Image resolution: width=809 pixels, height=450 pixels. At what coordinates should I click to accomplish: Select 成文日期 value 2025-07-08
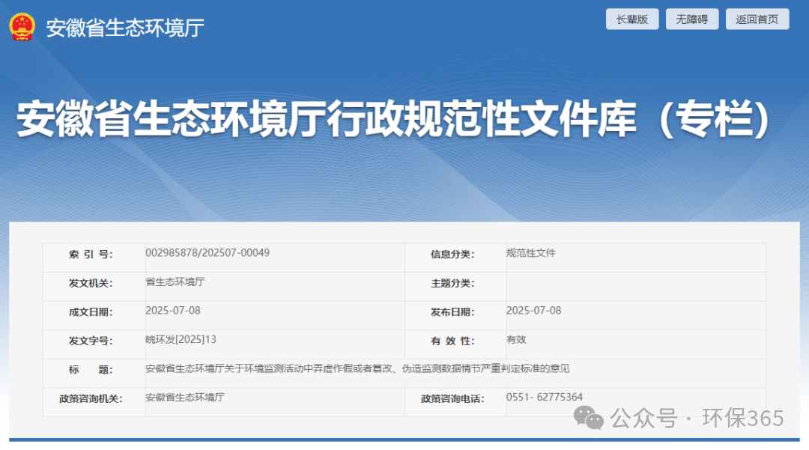[173, 310]
